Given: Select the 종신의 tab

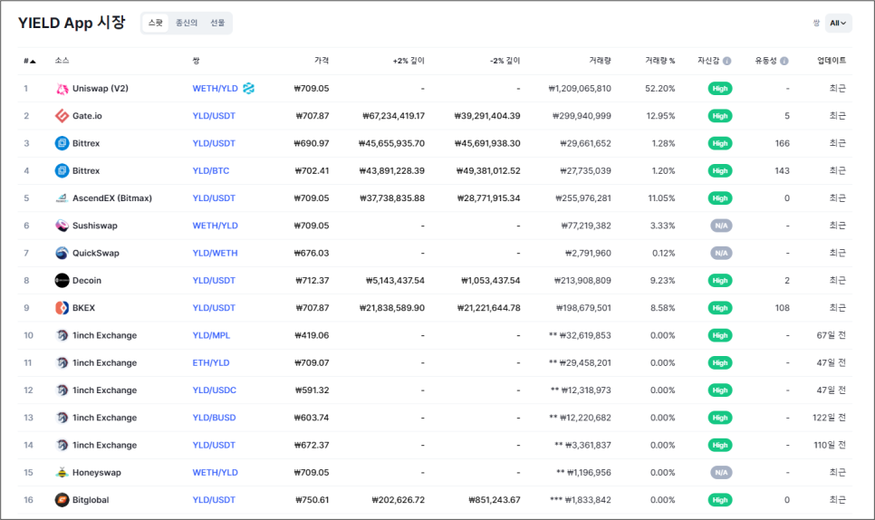Looking at the screenshot, I should pos(187,23).
